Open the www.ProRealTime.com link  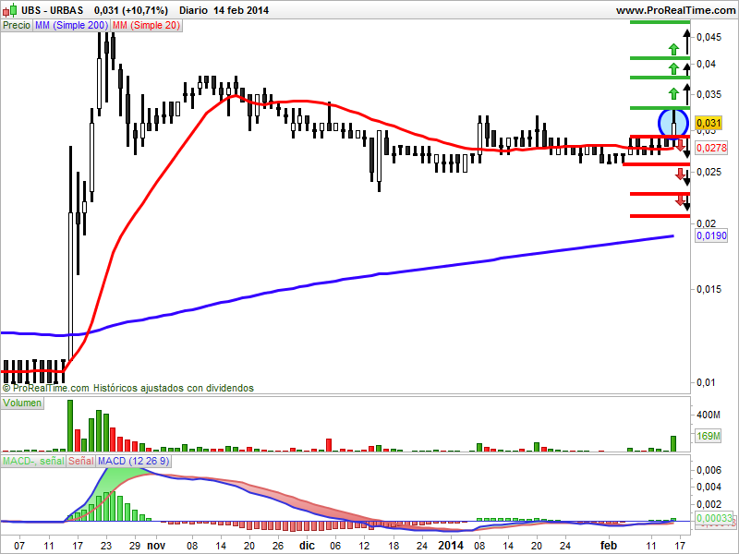[x=676, y=10]
